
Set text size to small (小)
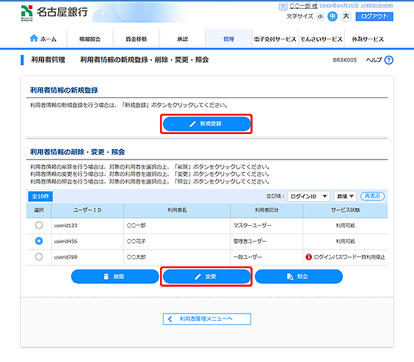pos(320,16)
